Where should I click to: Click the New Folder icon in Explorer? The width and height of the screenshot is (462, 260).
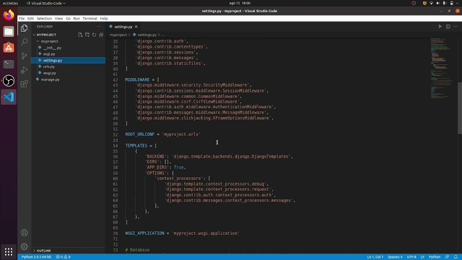click(87, 35)
